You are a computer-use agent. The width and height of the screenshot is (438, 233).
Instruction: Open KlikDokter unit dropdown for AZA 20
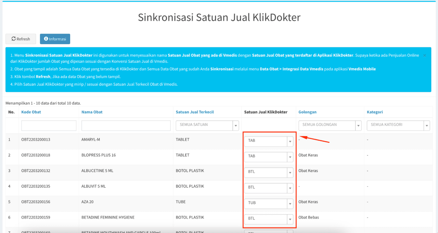tap(269, 203)
